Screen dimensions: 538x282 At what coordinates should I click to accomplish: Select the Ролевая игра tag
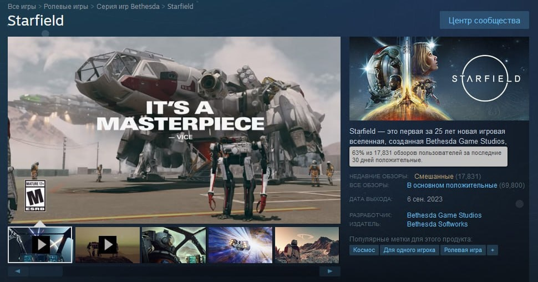[x=463, y=250]
